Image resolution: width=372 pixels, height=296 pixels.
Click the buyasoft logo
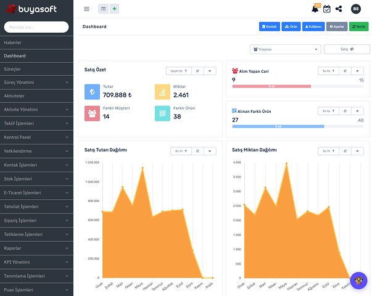[32, 9]
